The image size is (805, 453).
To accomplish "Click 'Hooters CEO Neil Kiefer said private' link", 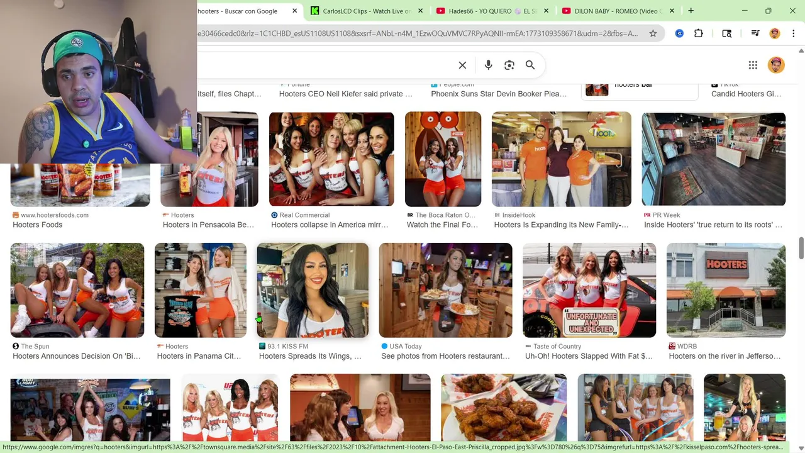I will 346,94.
